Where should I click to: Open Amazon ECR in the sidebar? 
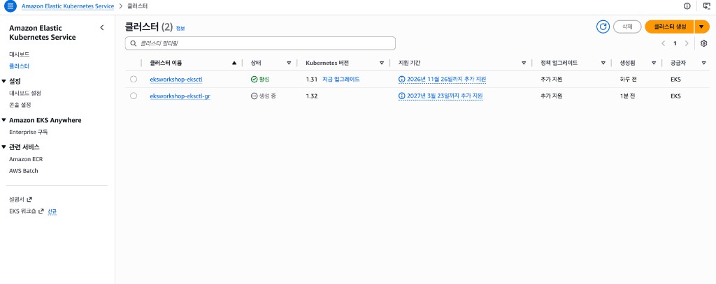coord(26,159)
